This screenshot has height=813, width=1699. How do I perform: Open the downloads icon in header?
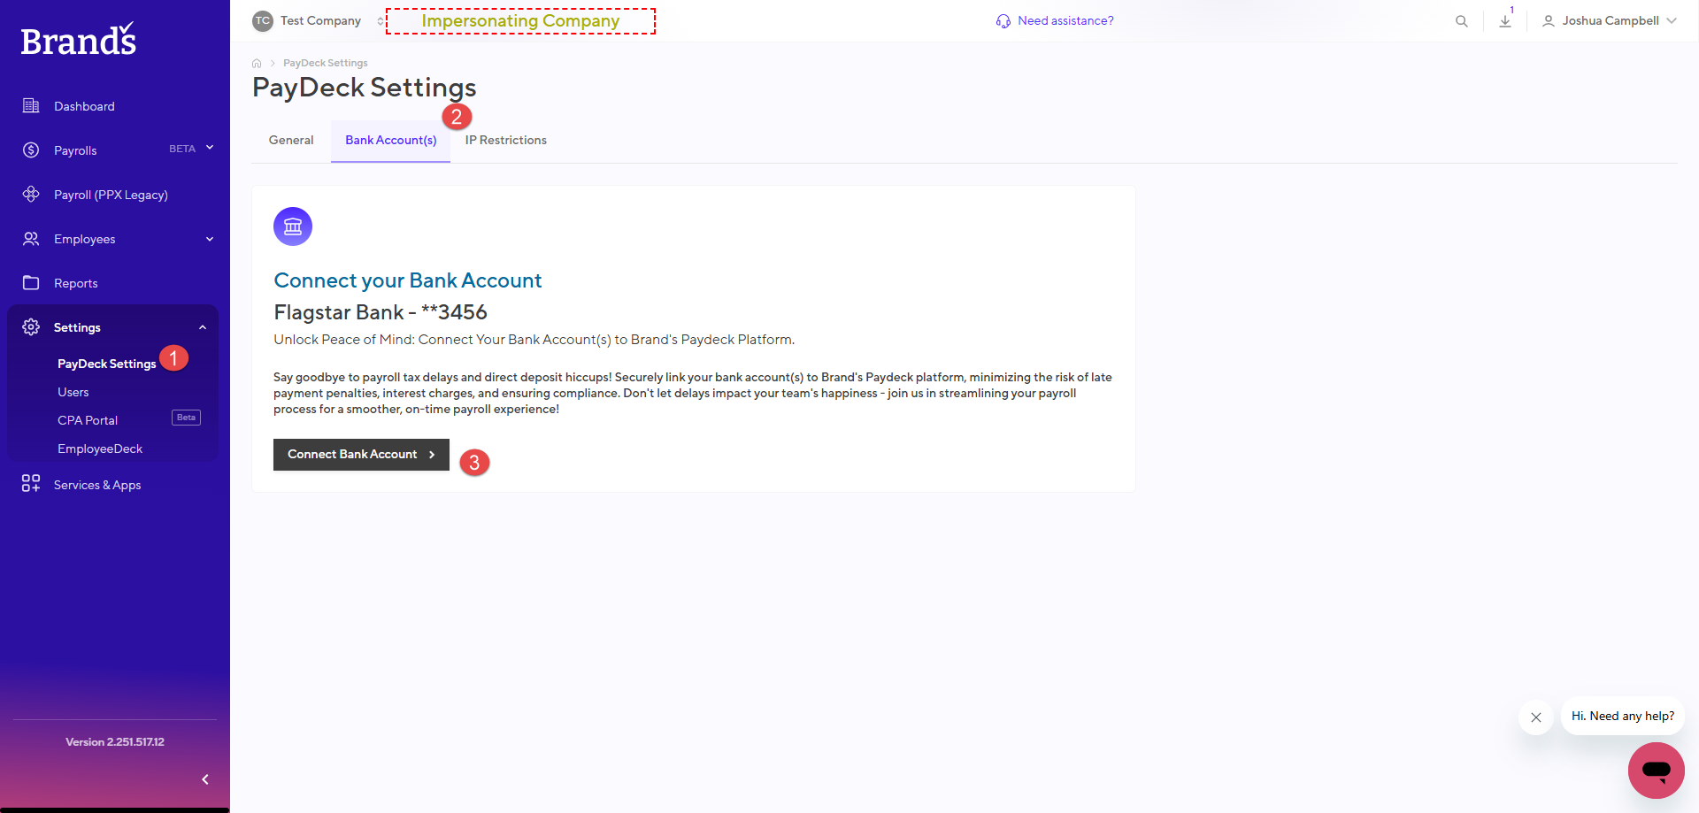coord(1505,21)
